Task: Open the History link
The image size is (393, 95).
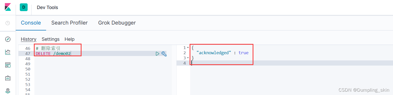Action: point(28,39)
